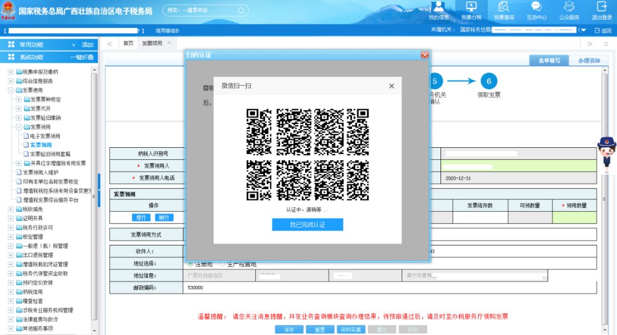The image size is (617, 335).
Task: Select the 发票领用 leaf item in the tree
Action: click(x=41, y=145)
